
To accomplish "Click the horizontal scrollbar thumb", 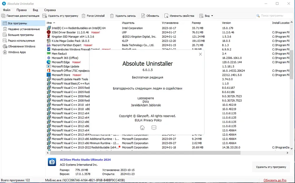I will click(x=145, y=153).
